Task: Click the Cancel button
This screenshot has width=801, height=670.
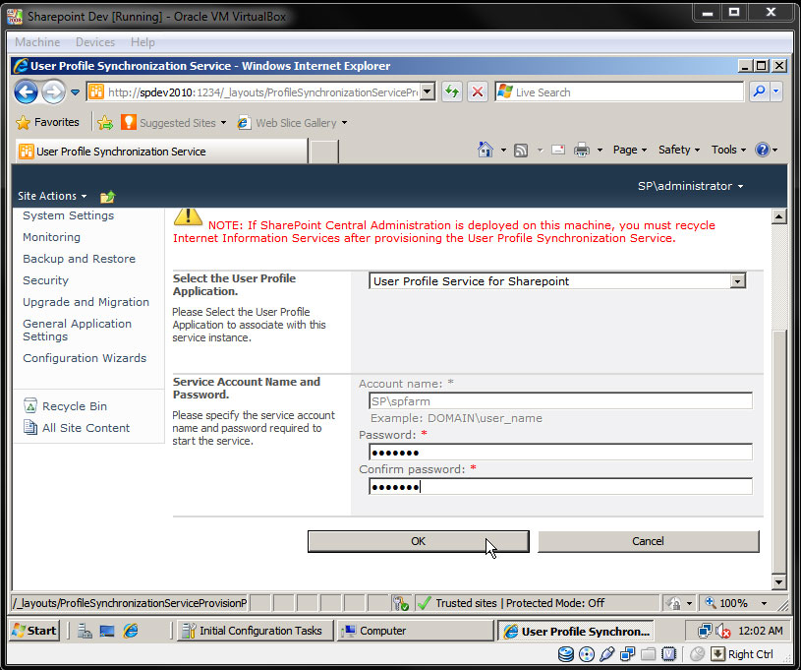Action: click(648, 541)
